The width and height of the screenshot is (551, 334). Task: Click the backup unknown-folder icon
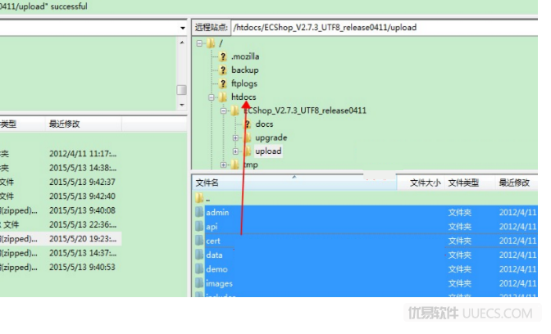(223, 70)
